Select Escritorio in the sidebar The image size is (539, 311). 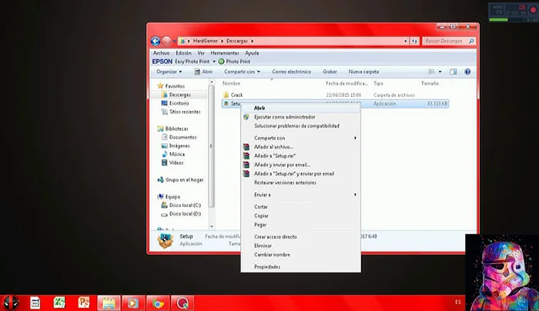pos(179,103)
